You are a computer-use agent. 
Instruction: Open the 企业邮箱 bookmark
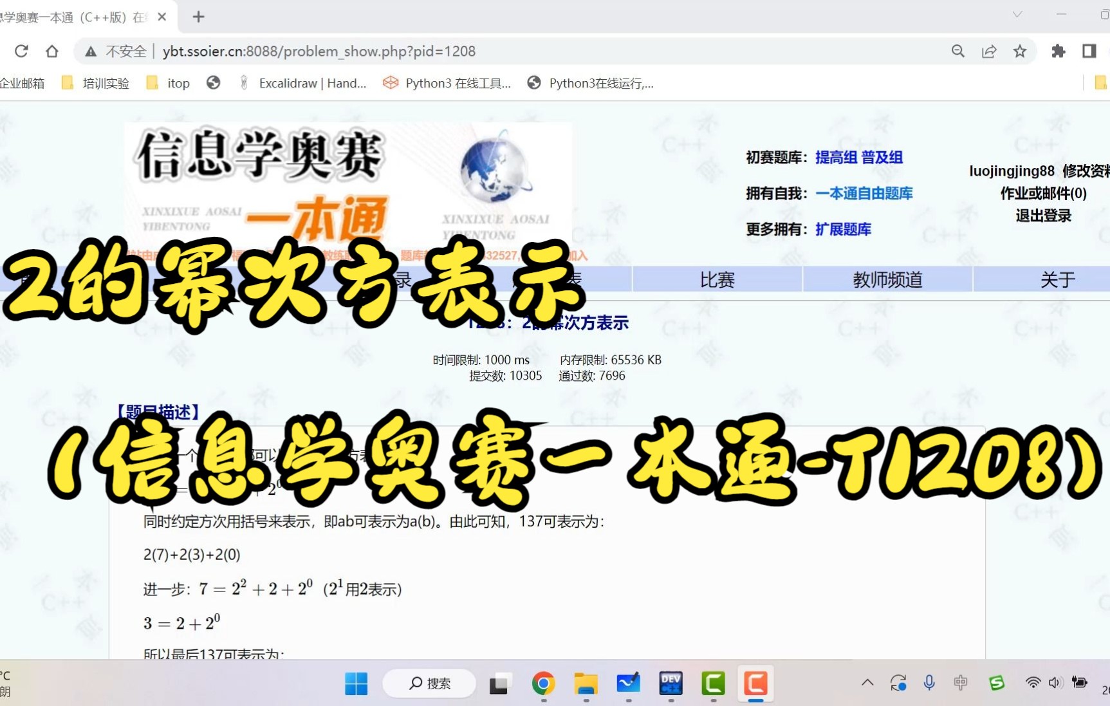coord(23,83)
